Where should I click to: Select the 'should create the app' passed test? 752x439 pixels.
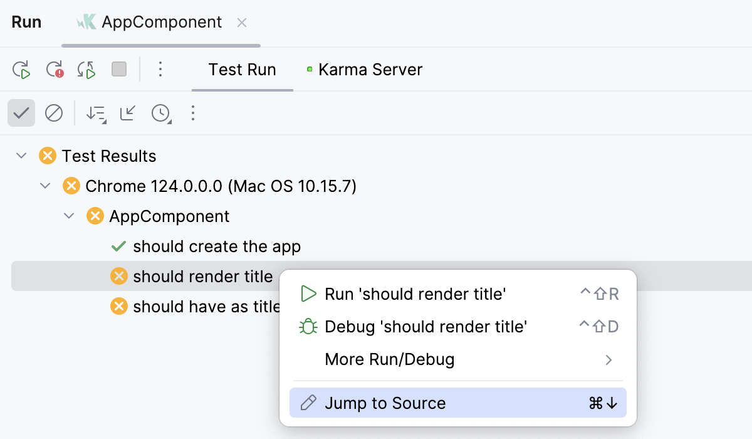(216, 246)
